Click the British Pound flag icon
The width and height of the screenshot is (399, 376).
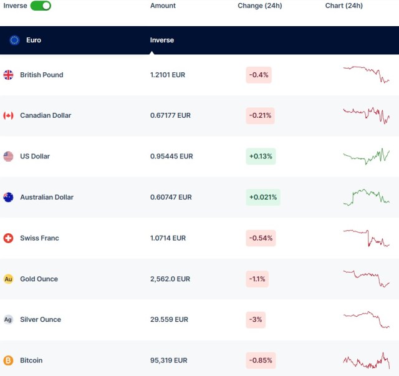[x=8, y=75]
